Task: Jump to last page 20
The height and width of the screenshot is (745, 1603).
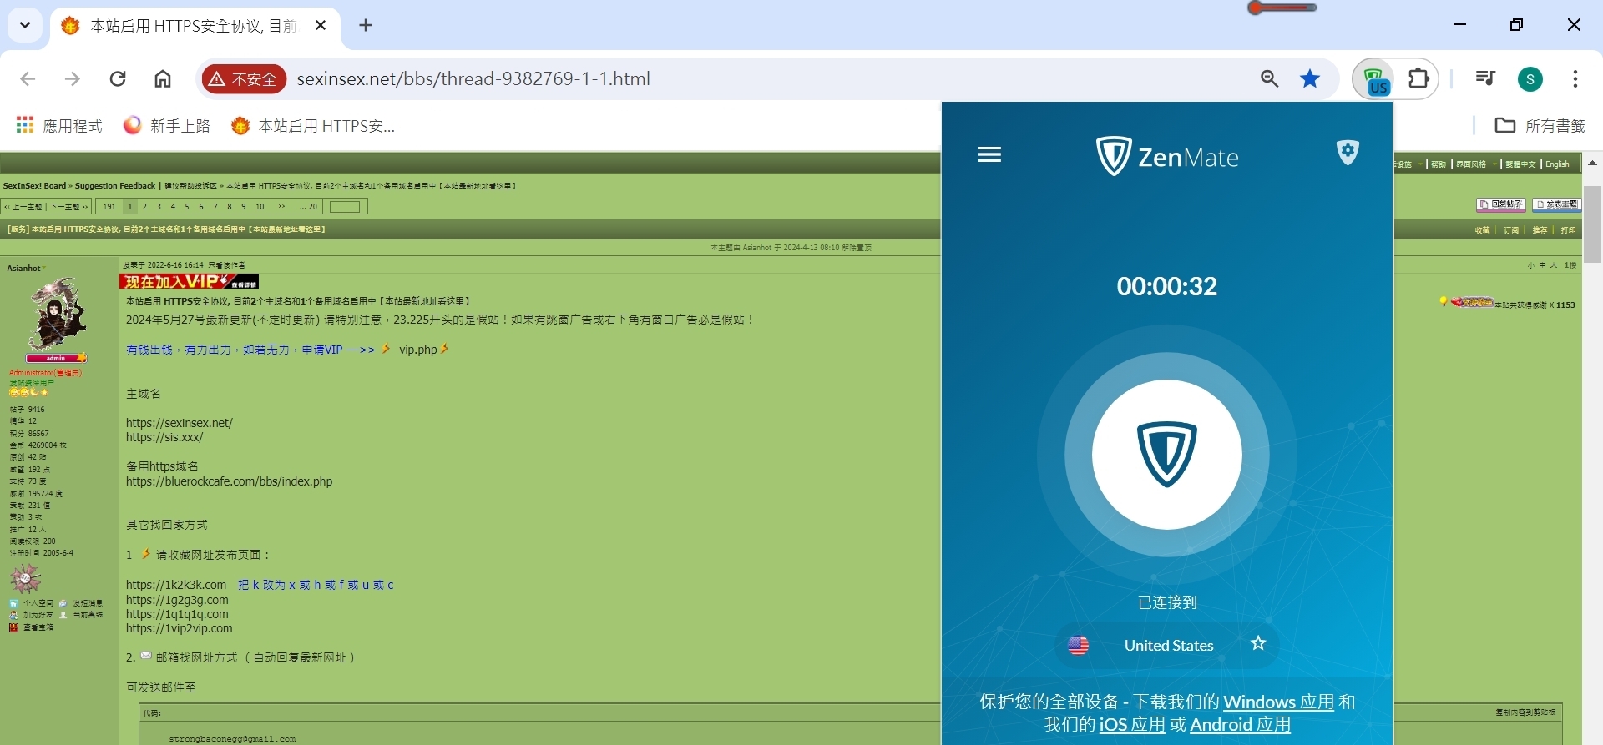Action: pyautogui.click(x=308, y=207)
